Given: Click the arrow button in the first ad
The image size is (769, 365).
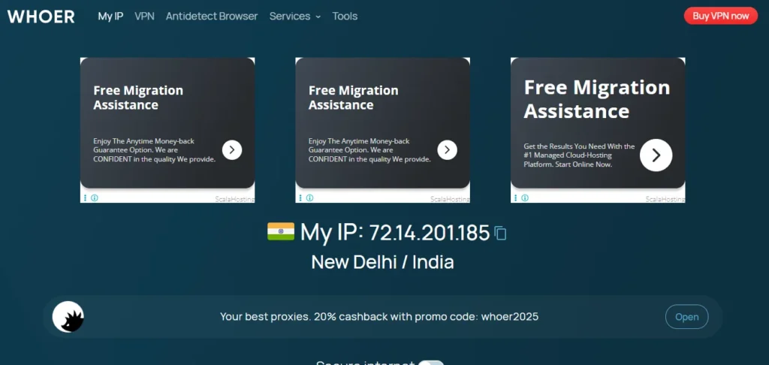Looking at the screenshot, I should (x=231, y=149).
